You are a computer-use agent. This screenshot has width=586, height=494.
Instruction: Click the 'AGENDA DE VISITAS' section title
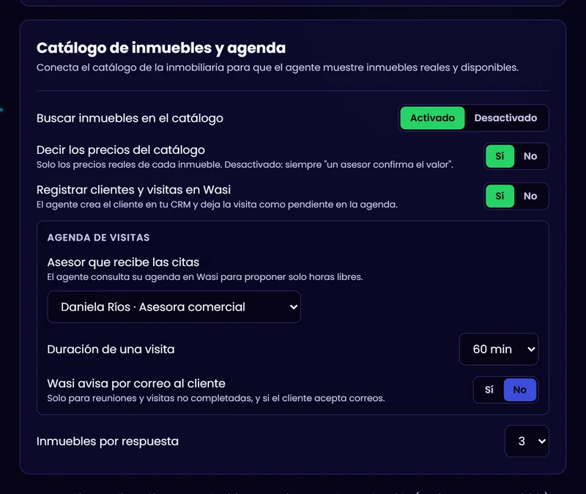(x=98, y=237)
